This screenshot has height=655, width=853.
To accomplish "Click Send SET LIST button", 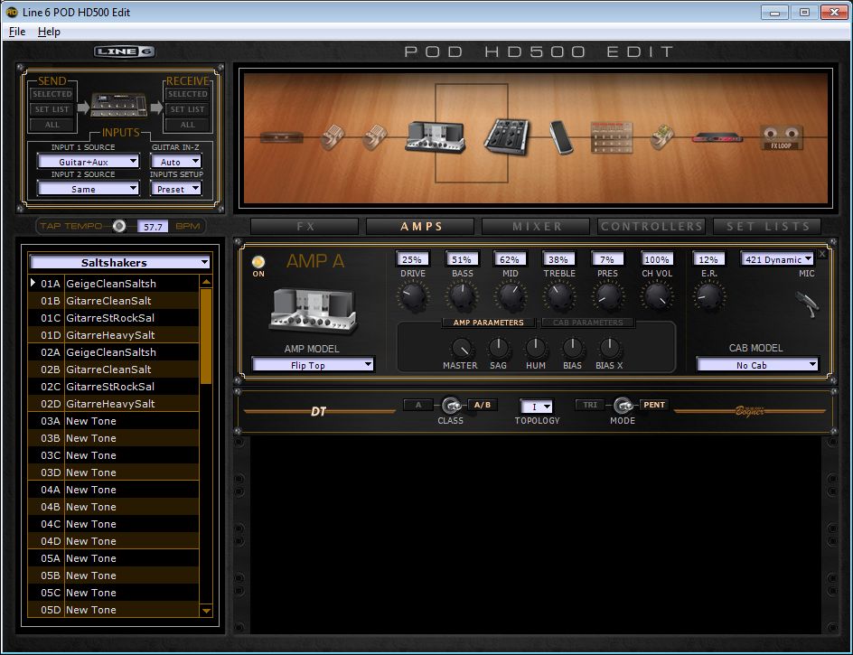I will 52,109.
